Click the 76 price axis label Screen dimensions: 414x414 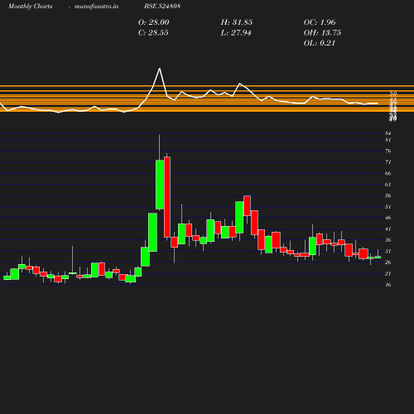tap(388, 151)
